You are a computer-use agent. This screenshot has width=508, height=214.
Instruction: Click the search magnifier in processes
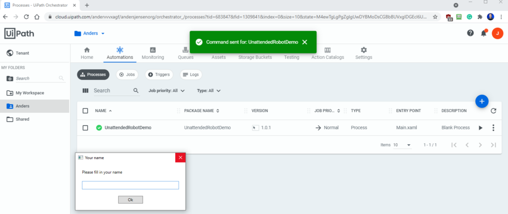pos(136,91)
